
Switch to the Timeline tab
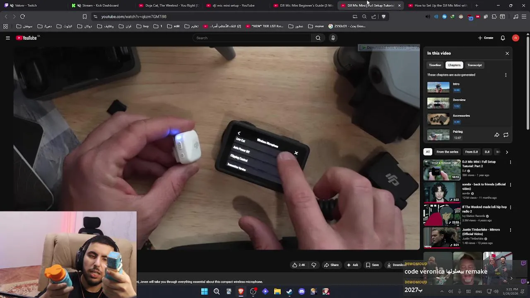point(435,65)
